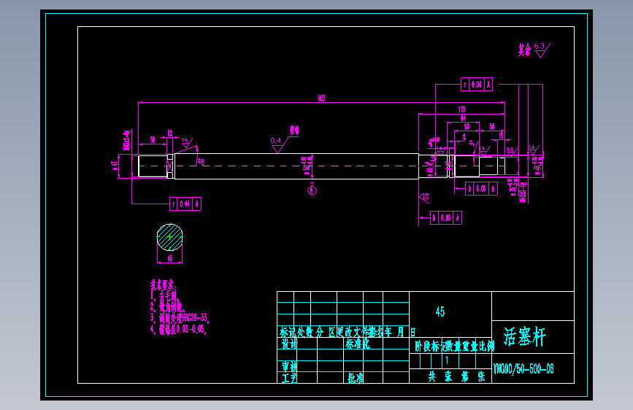The height and width of the screenshot is (410, 633).
Task: Click the part name text 活塞杆
Action: (x=524, y=336)
